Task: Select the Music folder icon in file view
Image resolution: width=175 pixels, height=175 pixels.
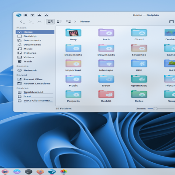Action: [73, 79]
